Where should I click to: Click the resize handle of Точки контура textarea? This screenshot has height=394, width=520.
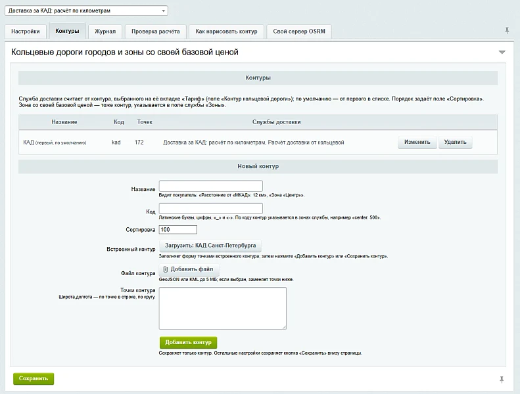point(284,328)
